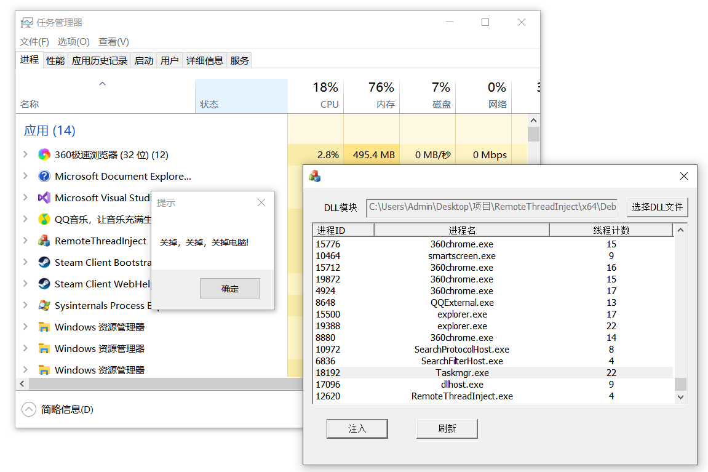Expand the Steam Client Bootstrapper row

[25, 262]
